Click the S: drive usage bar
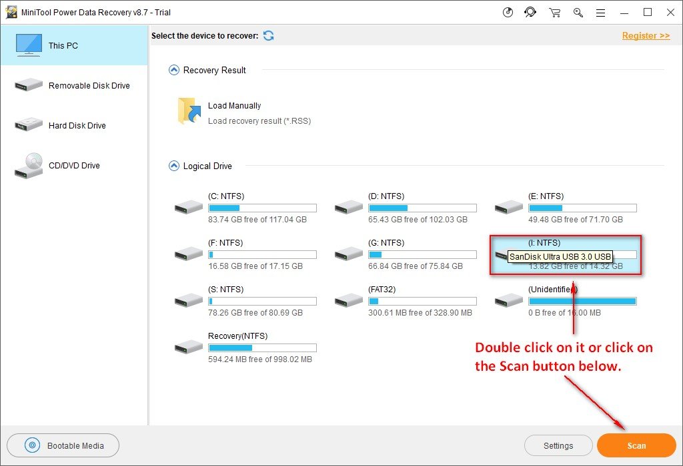The width and height of the screenshot is (683, 466). tap(262, 301)
